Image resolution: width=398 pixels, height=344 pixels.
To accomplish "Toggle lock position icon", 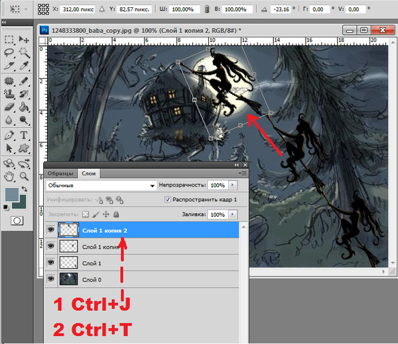I will [x=106, y=214].
